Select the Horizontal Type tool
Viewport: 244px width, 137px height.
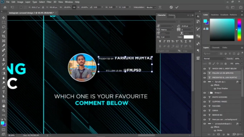tap(3, 92)
